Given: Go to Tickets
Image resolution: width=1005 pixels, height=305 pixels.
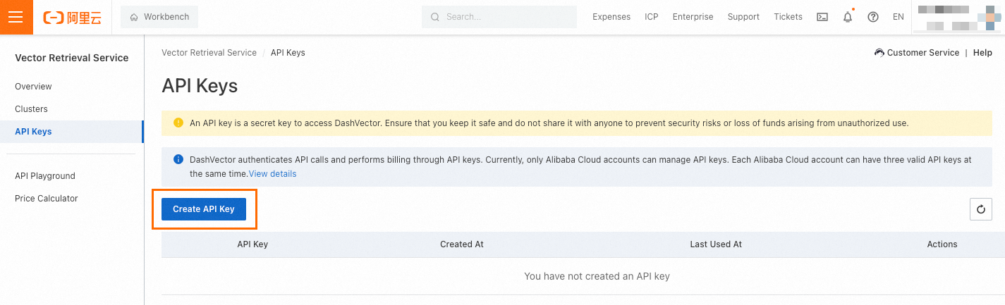Looking at the screenshot, I should (x=788, y=17).
